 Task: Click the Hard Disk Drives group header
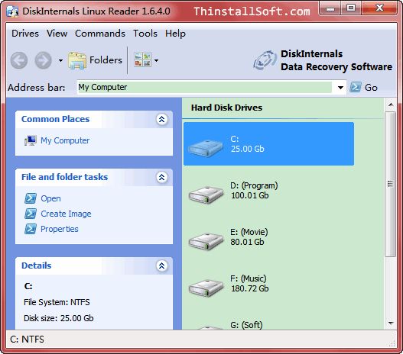pos(226,108)
